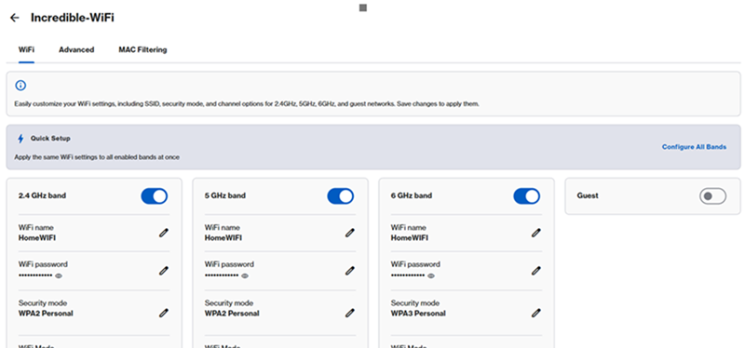Image resolution: width=745 pixels, height=348 pixels.
Task: Edit the 6 GHz band WiFi name
Action: pyautogui.click(x=536, y=233)
